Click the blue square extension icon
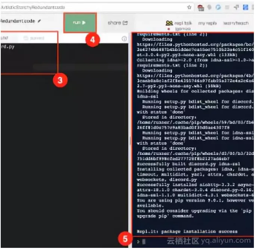Viewport: 255px width, 249px height. tap(246, 7)
